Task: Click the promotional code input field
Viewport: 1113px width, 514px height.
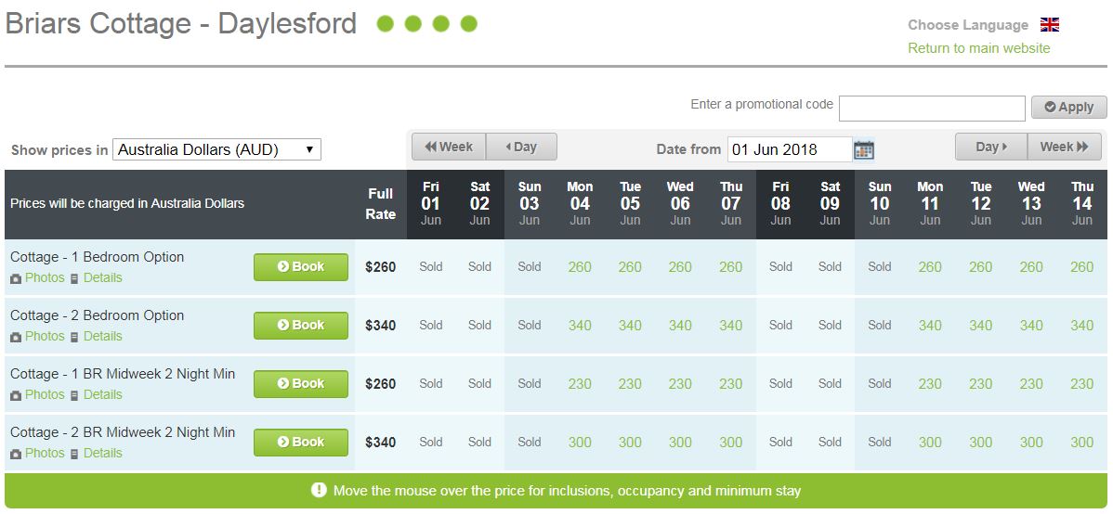Action: coord(932,109)
